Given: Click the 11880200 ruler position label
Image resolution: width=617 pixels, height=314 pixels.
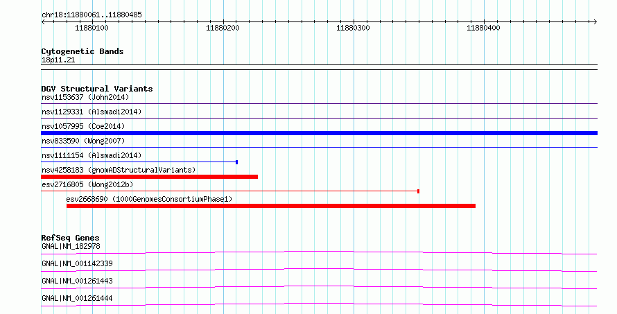Looking at the screenshot, I should [223, 28].
